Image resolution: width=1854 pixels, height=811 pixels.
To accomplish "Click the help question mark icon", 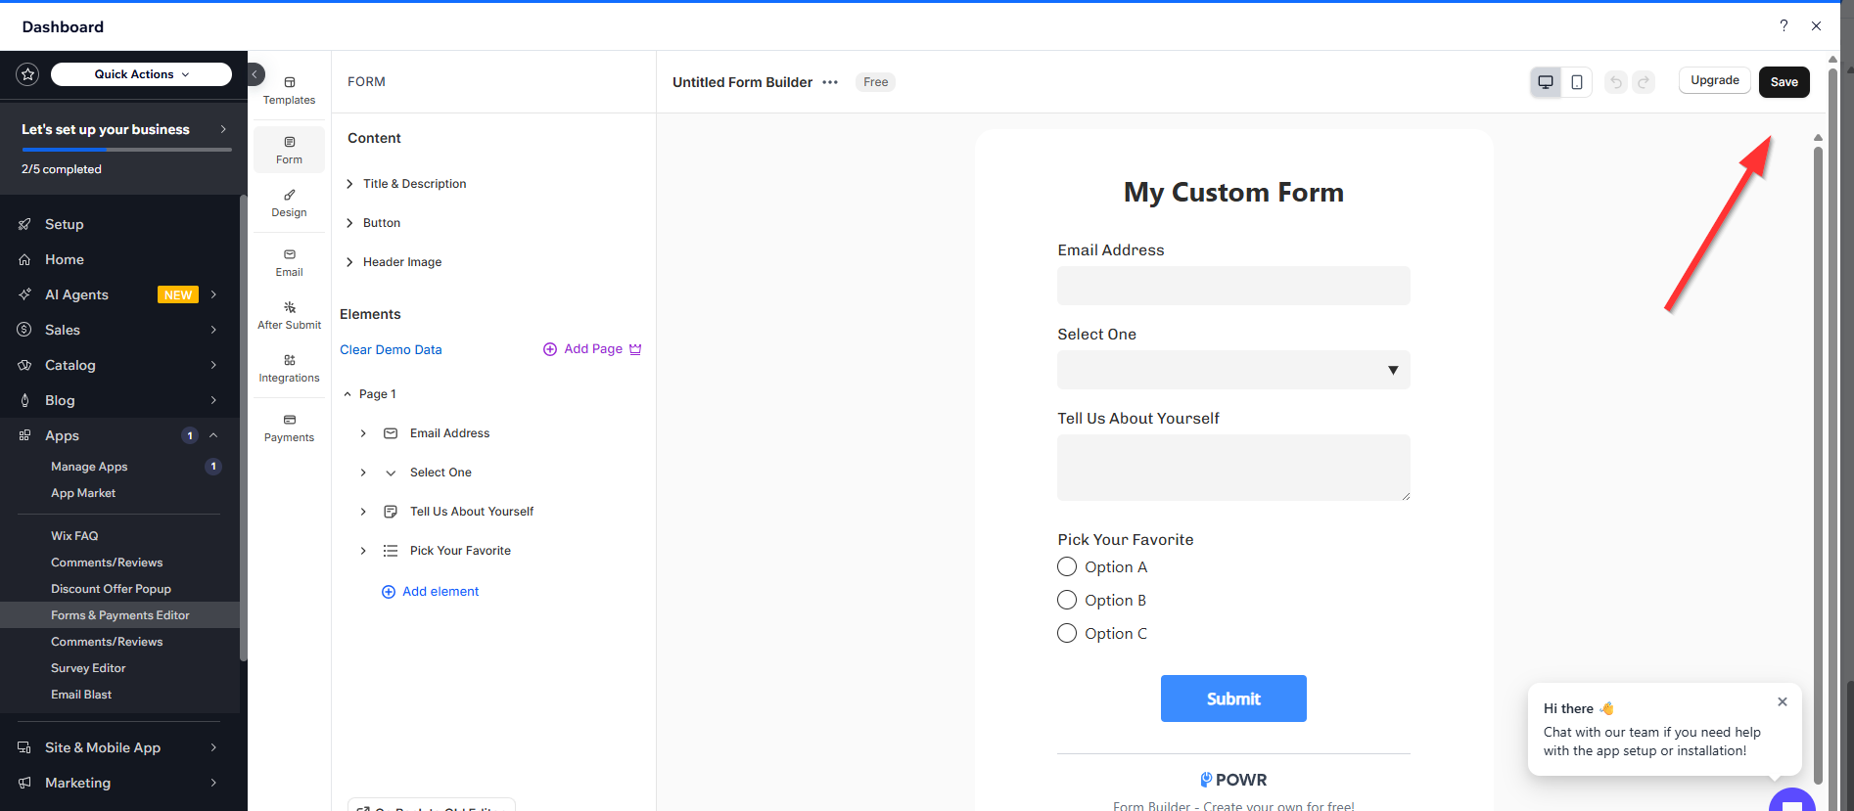I will (x=1784, y=26).
